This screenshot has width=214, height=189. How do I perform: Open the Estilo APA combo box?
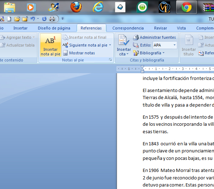165,45
